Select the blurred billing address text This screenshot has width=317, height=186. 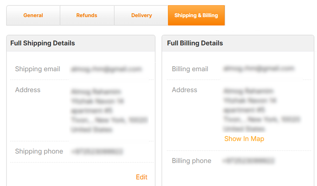click(x=261, y=110)
